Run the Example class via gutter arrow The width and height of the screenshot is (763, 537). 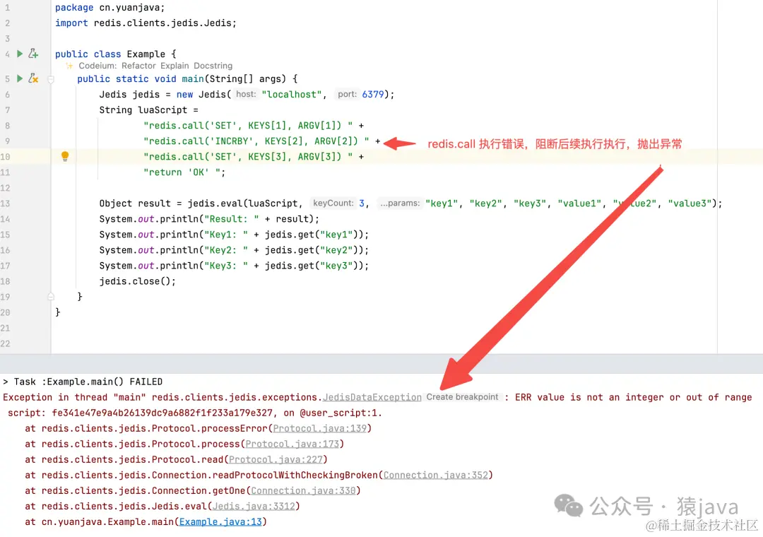tap(20, 54)
